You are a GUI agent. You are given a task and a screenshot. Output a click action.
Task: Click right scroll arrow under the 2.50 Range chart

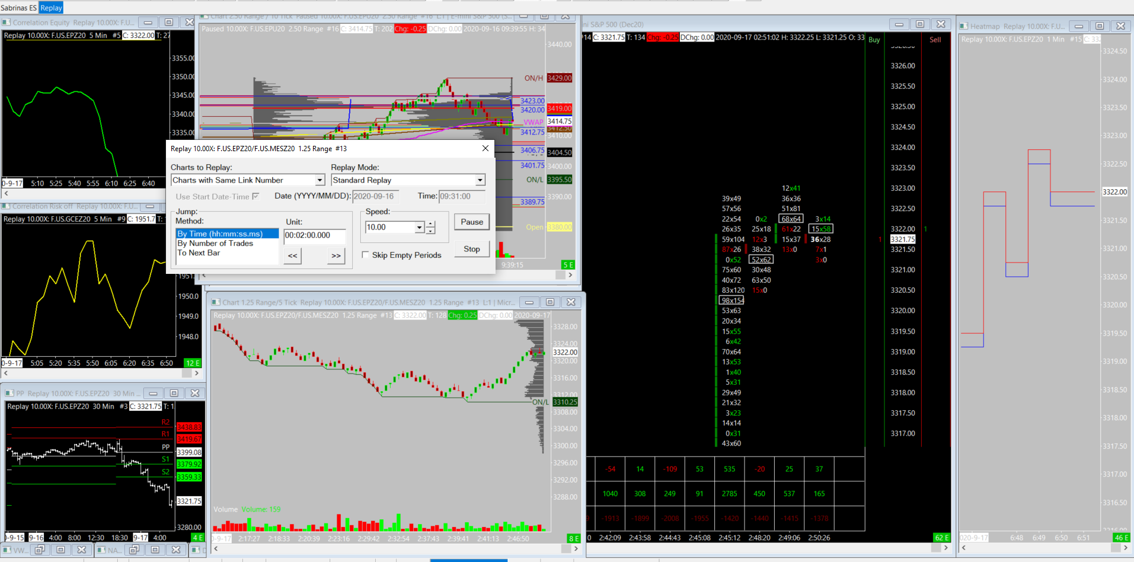(x=570, y=275)
